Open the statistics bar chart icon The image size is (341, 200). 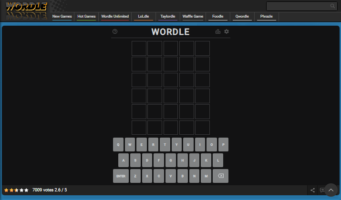(217, 31)
